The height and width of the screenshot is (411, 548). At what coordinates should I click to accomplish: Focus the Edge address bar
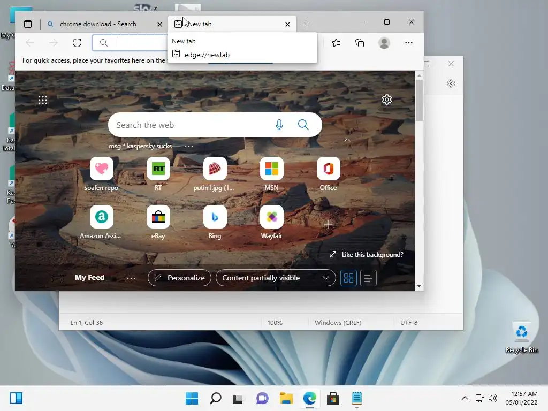coord(130,43)
